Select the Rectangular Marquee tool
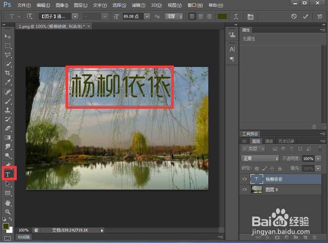 8,45
